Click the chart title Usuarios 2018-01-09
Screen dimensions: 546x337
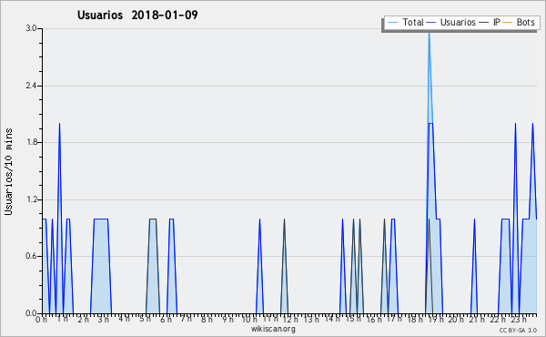click(x=137, y=15)
